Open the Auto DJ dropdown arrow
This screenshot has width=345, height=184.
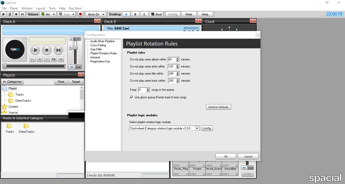point(103,14)
